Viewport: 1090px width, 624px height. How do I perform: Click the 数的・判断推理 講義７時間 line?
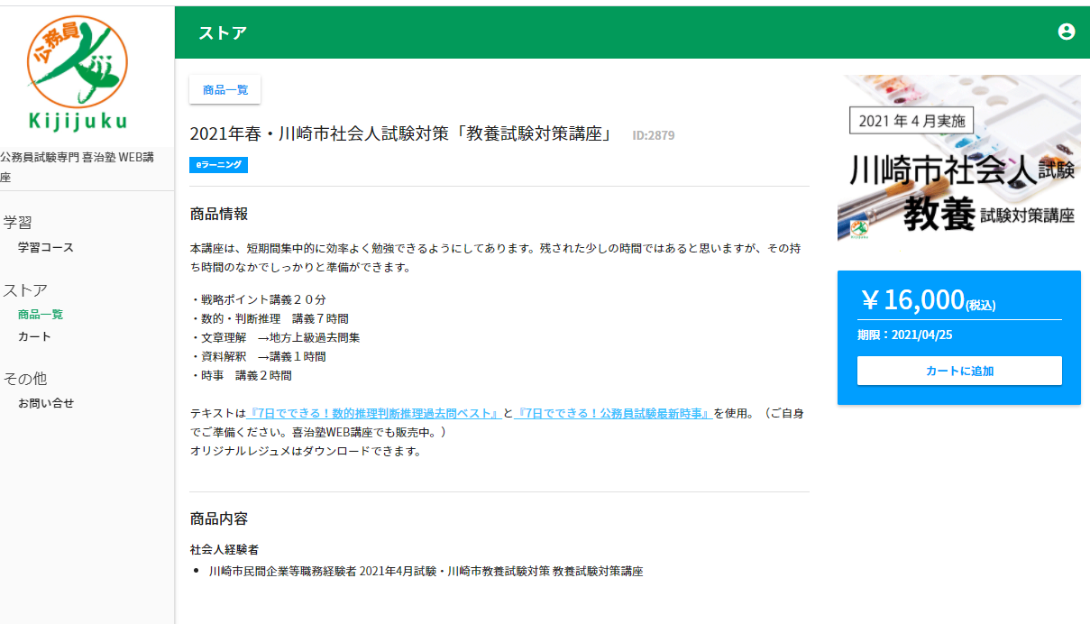tap(270, 318)
